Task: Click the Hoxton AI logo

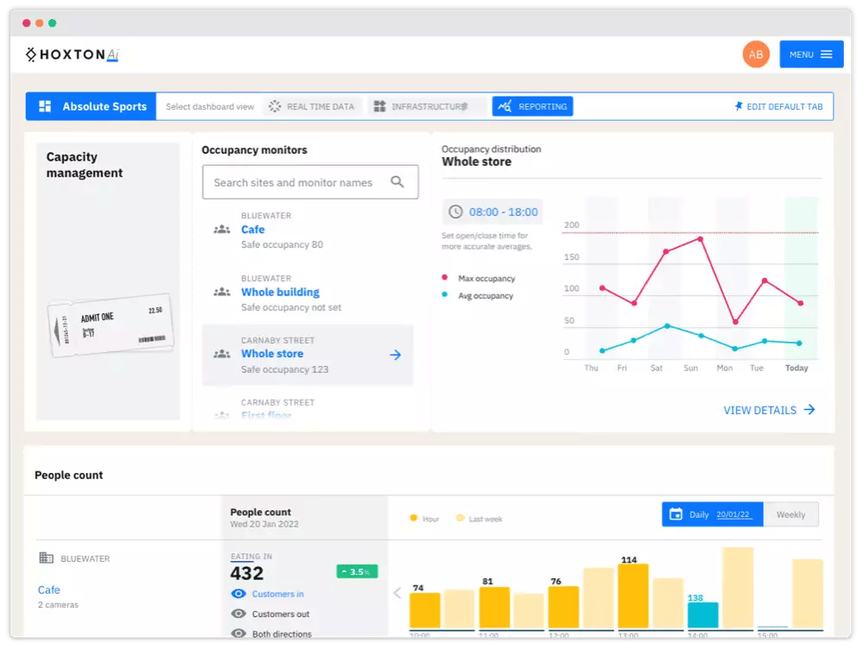Action: click(72, 54)
